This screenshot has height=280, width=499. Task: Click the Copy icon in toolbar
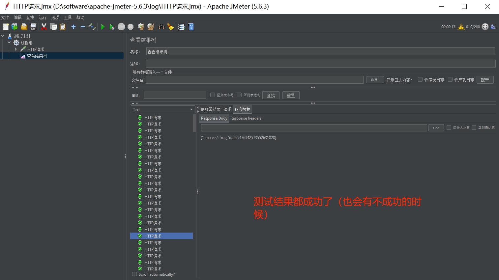coord(53,27)
